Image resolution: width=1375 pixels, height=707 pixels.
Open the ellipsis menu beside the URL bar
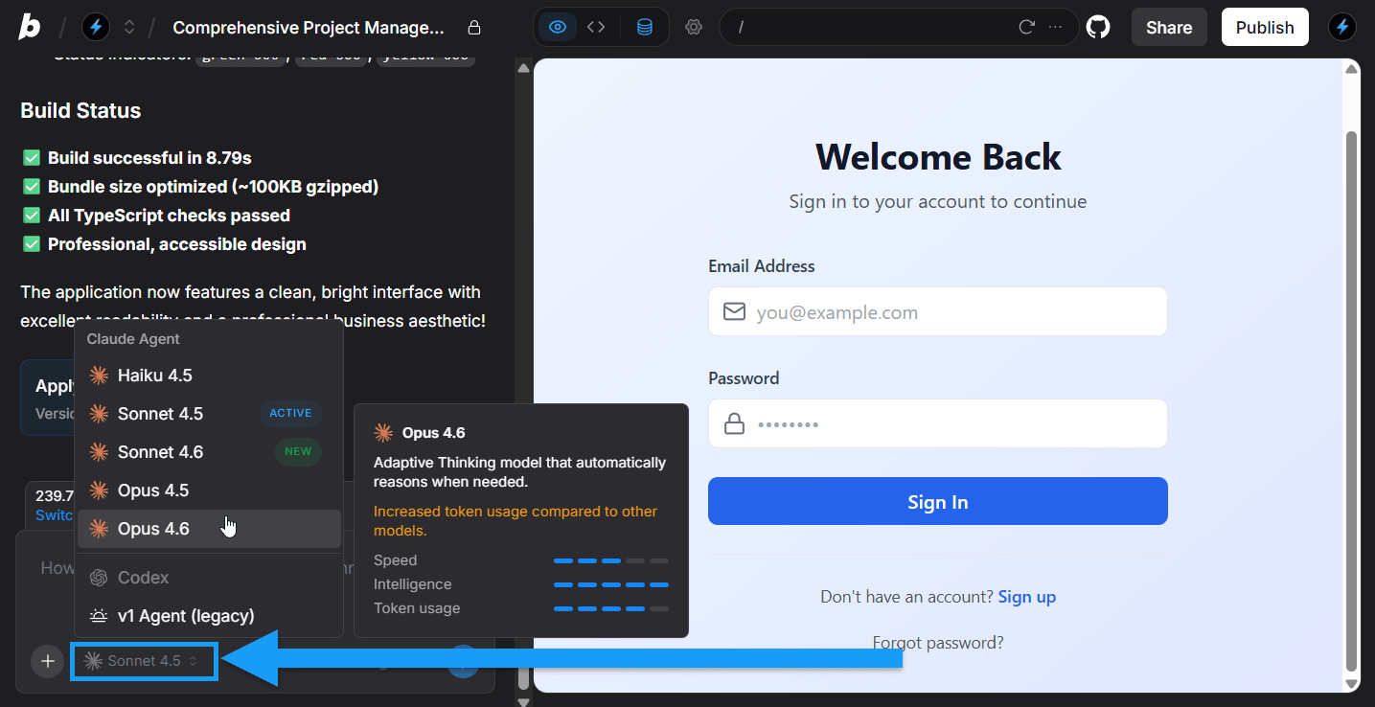tap(1057, 26)
